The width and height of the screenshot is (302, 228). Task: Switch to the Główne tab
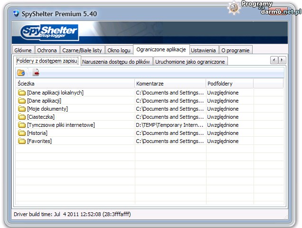click(23, 50)
